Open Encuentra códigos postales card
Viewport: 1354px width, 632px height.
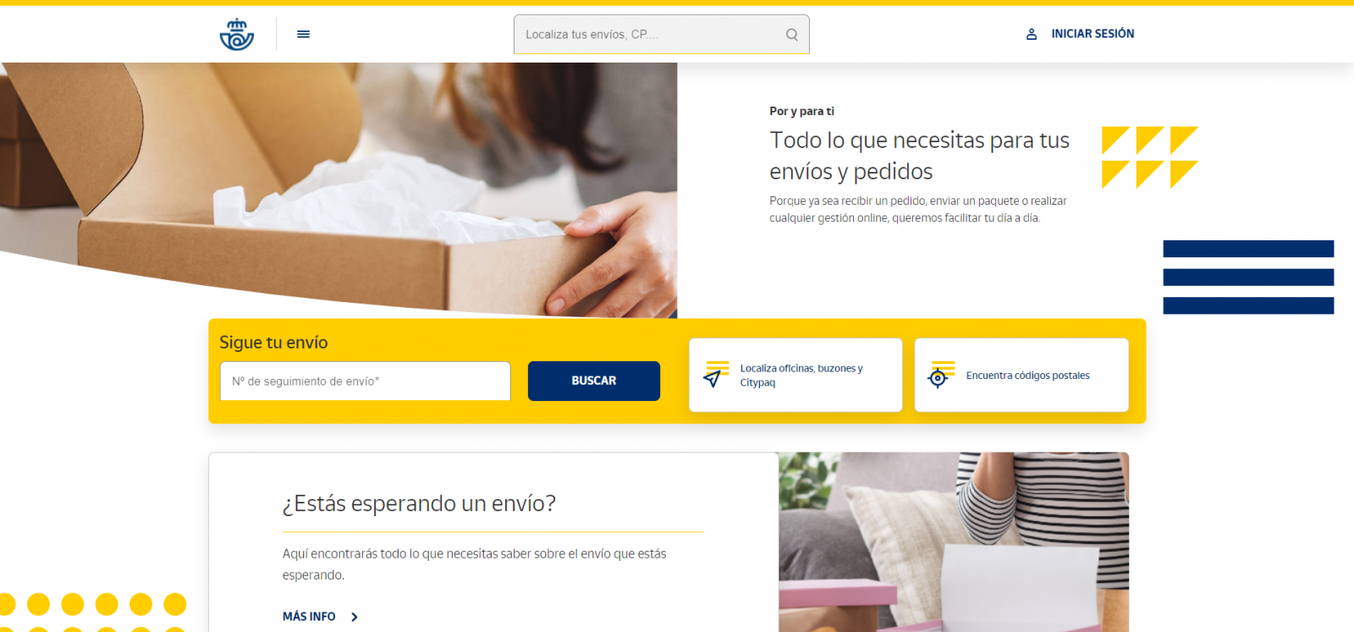(x=1021, y=376)
